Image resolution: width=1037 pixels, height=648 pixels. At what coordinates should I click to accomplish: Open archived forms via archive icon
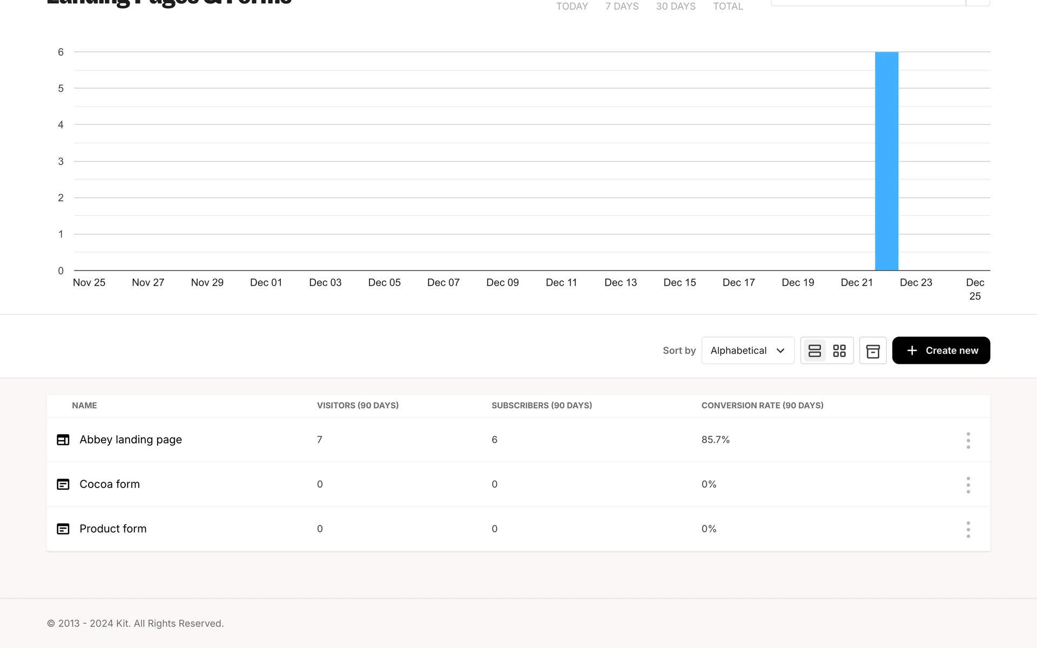[x=873, y=351]
